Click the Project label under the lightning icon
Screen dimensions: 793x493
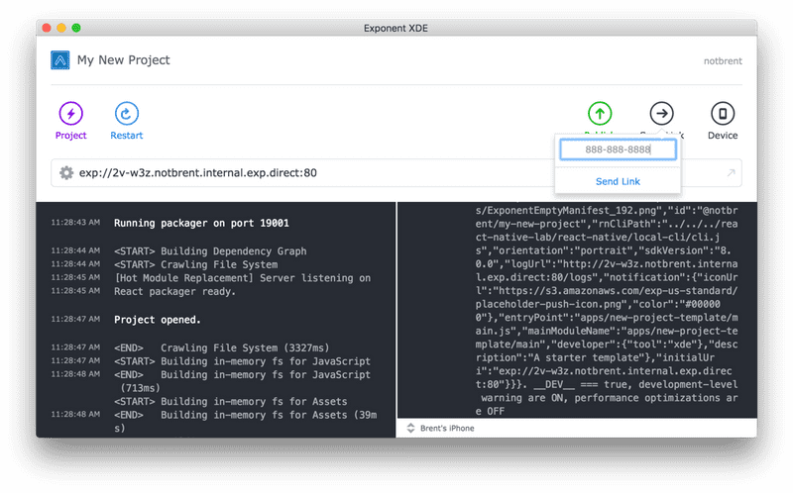70,136
